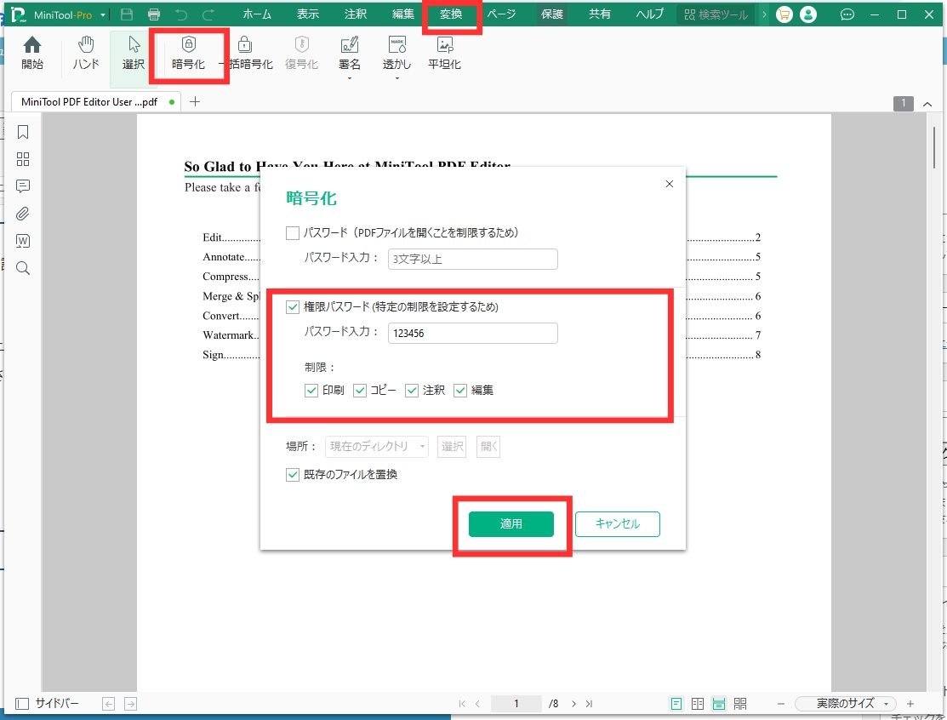
Task: Click the Start (開始) home icon
Action: point(32,53)
